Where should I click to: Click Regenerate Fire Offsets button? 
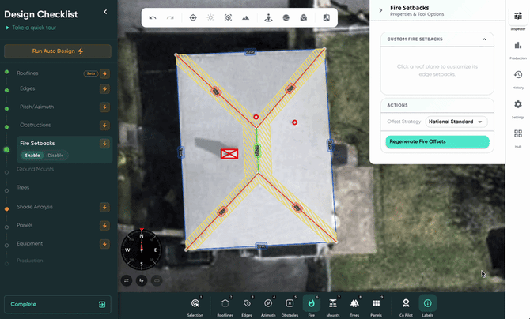pyautogui.click(x=437, y=142)
